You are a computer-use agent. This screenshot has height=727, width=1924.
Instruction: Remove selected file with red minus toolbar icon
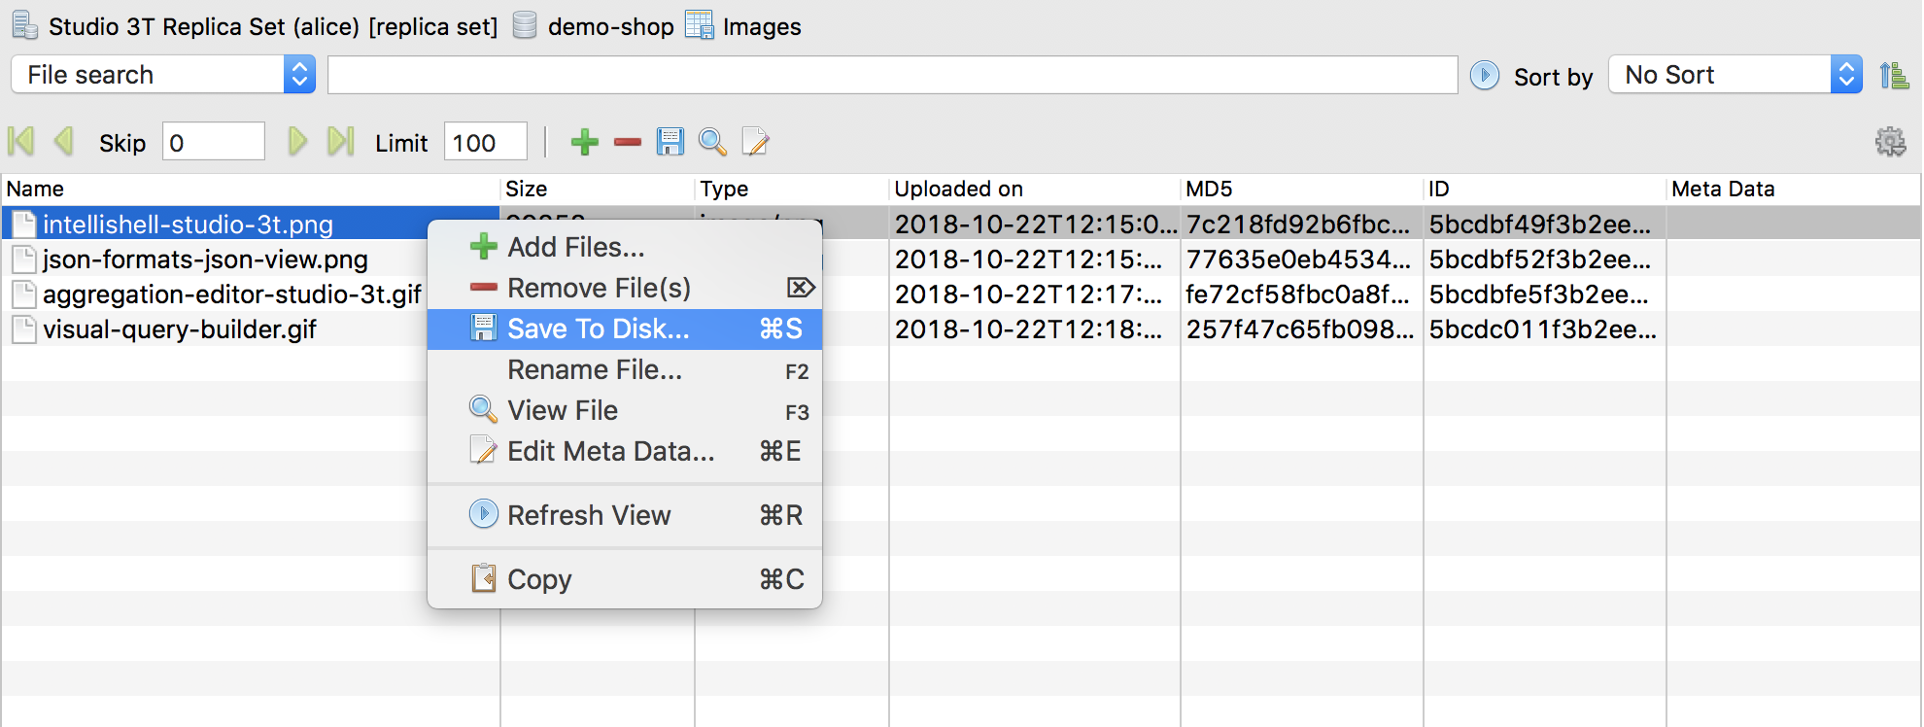tap(627, 142)
